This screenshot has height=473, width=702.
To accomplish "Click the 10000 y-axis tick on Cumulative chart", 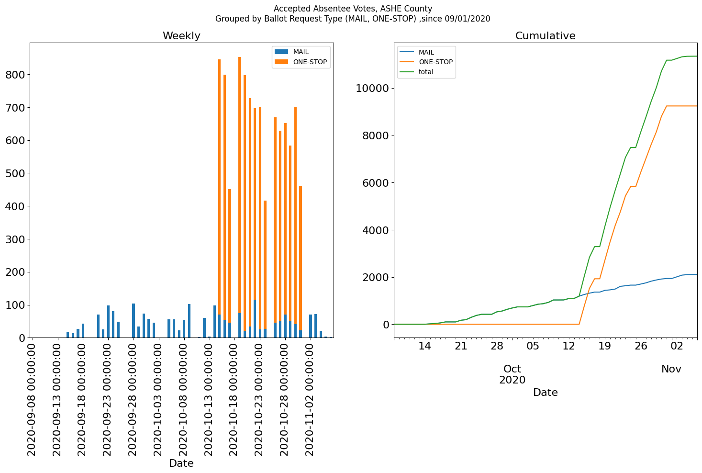I will (372, 89).
